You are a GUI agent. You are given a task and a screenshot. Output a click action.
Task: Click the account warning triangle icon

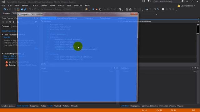(x=179, y=6)
